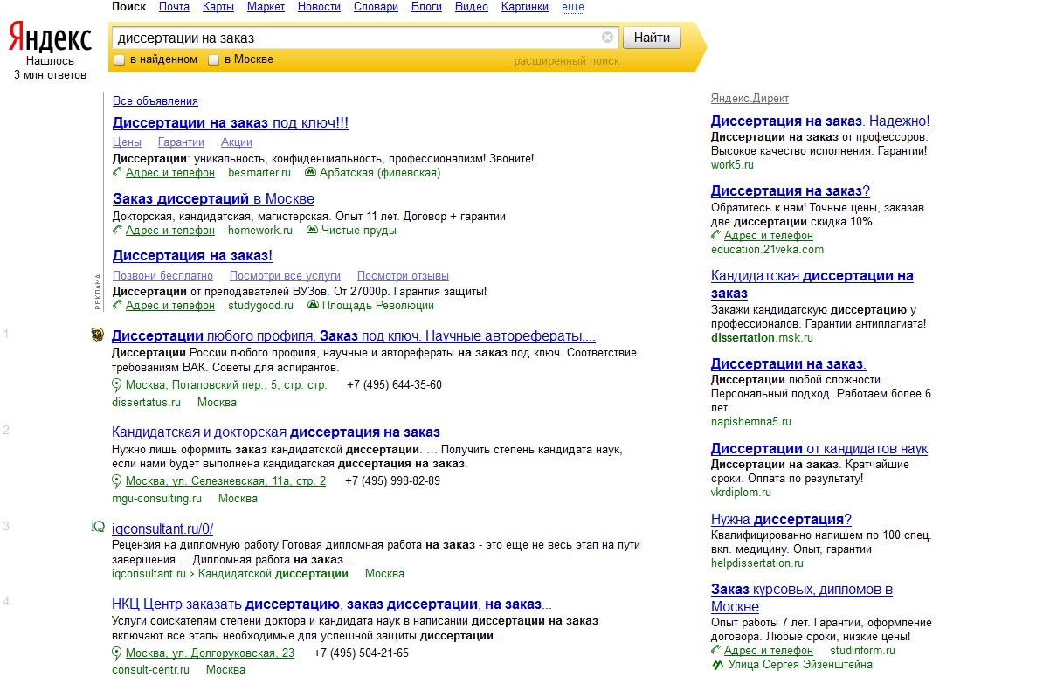This screenshot has width=1057, height=677.
Task: Click the Акции sitelink
Action: point(237,142)
